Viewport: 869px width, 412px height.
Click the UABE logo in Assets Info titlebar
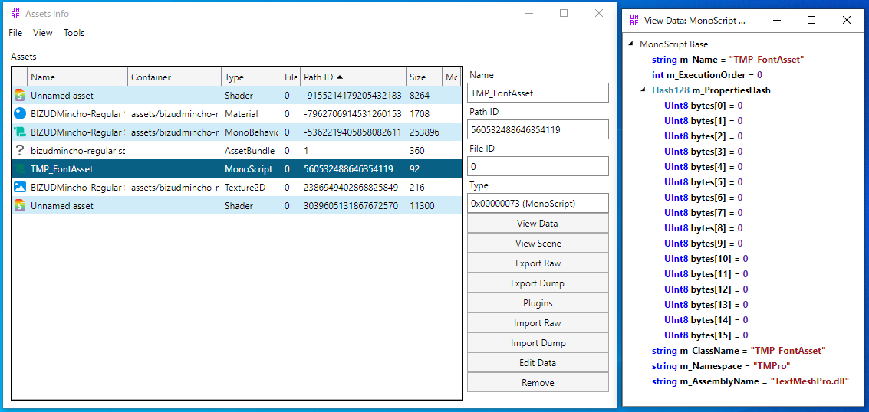click(x=15, y=13)
